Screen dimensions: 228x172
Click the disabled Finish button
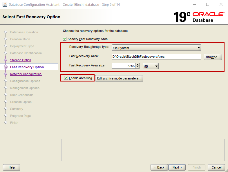(197, 167)
